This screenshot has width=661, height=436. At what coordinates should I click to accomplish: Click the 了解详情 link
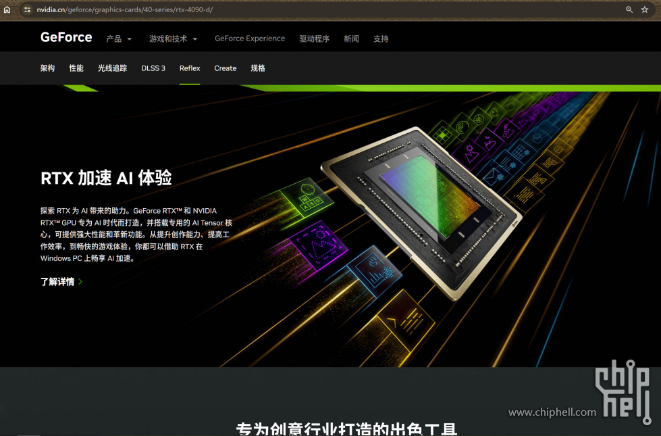(61, 281)
